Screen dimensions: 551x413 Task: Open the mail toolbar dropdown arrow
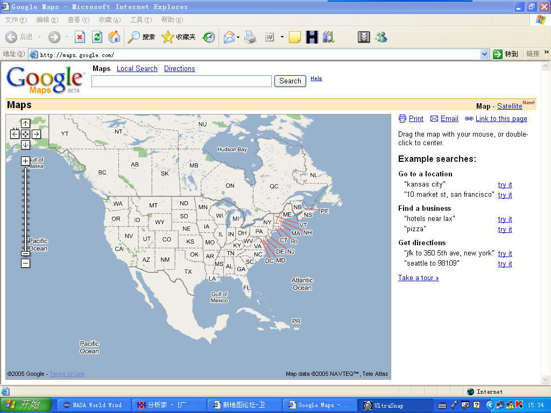pos(238,37)
